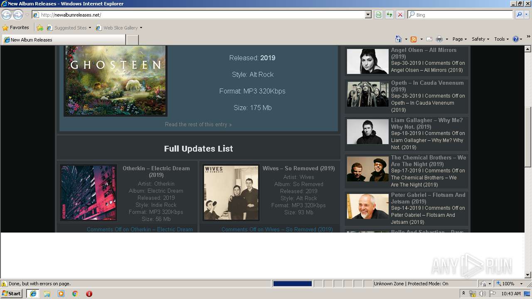Open Opeth – In Cauda Venenum sidebar link
532x299 pixels.
(427, 86)
